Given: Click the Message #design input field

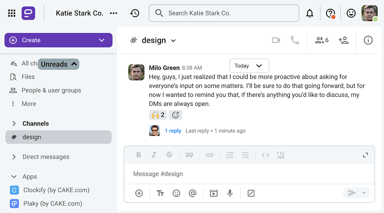Looking at the screenshot, I should pyautogui.click(x=224, y=174).
